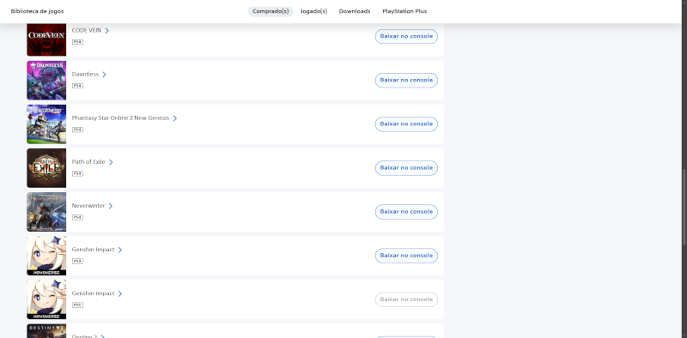Click the Biblioteca de jogos heading

coord(37,11)
